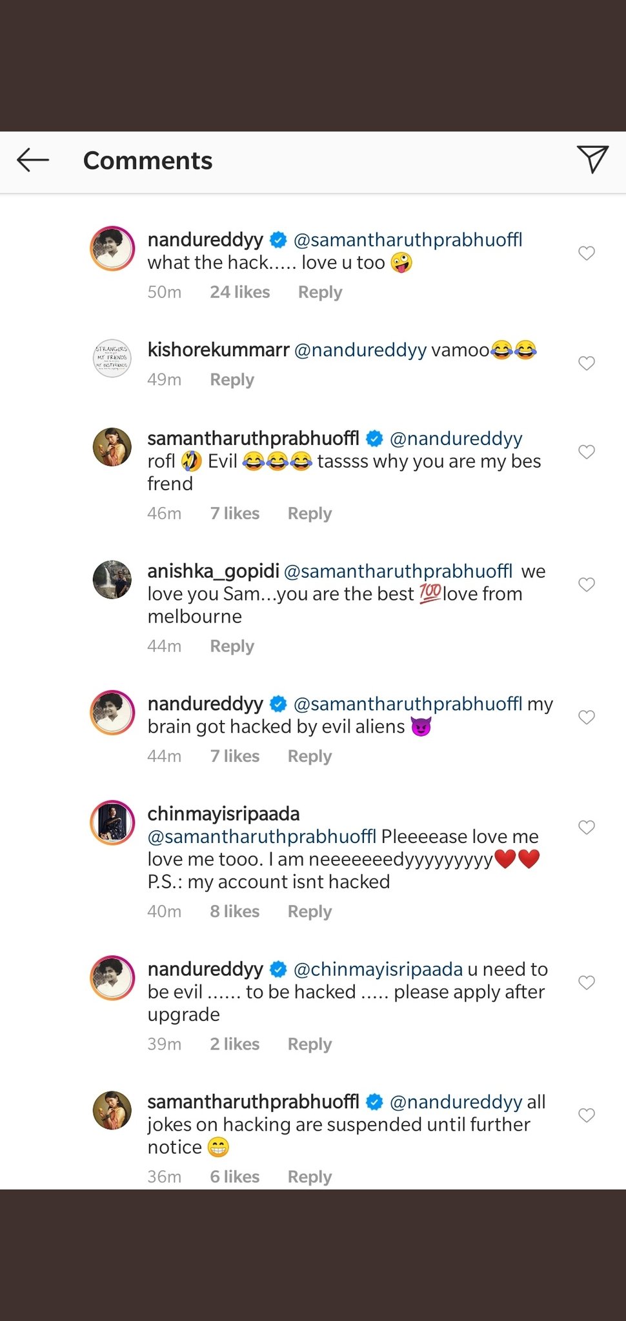This screenshot has width=626, height=1321.
Task: Open the share paper-plane icon
Action: (592, 159)
